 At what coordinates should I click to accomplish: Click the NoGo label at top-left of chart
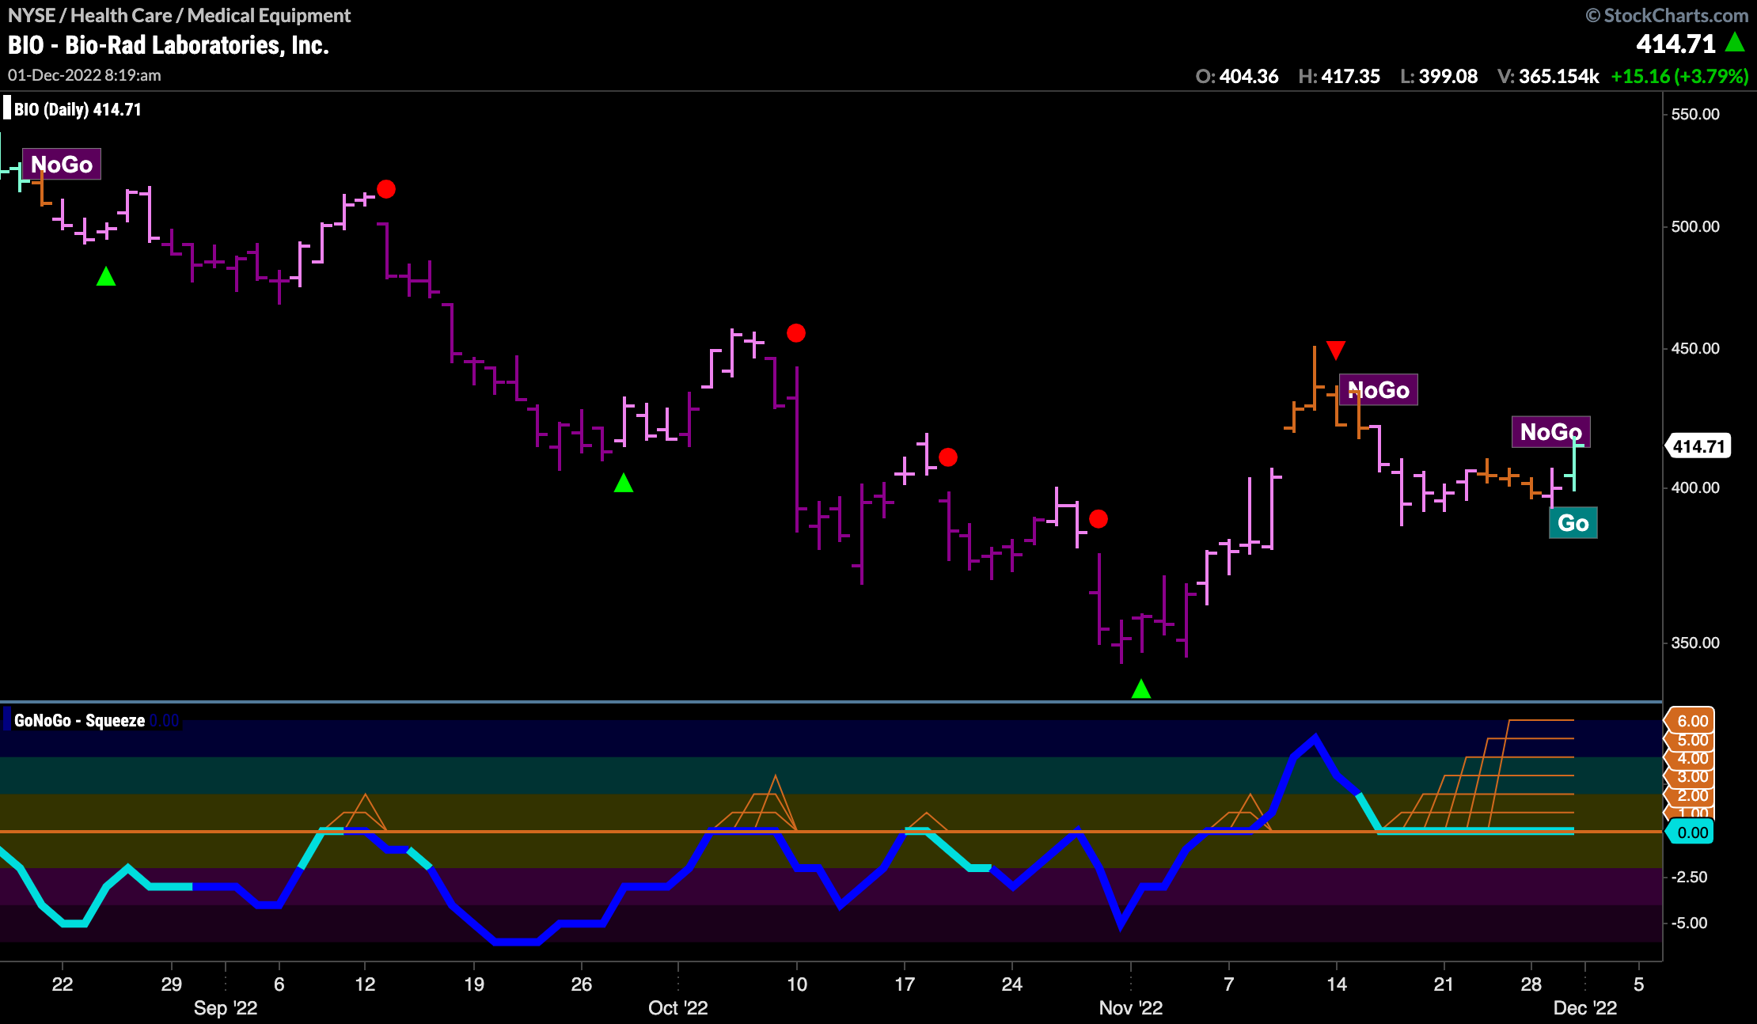[62, 164]
